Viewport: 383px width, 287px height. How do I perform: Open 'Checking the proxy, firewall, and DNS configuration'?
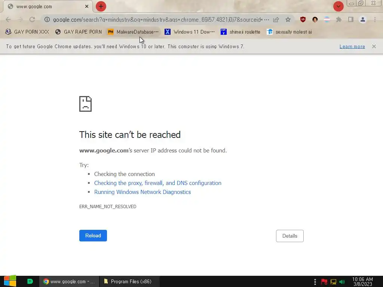pos(158,183)
